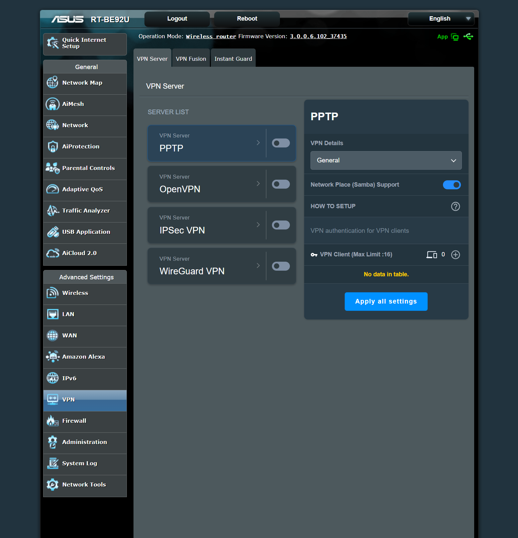Viewport: 518px width, 538px height.
Task: Select the OpenVPN server card name
Action: click(x=180, y=189)
